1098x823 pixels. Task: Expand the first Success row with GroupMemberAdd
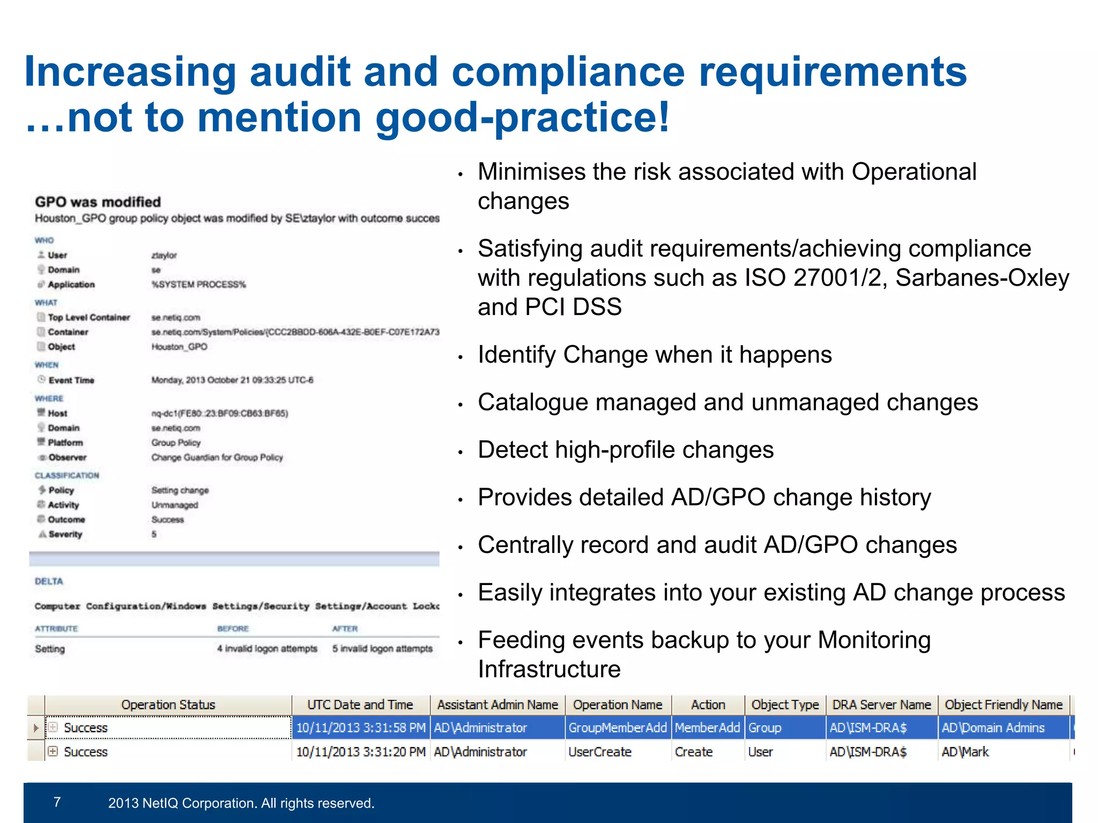click(x=53, y=727)
